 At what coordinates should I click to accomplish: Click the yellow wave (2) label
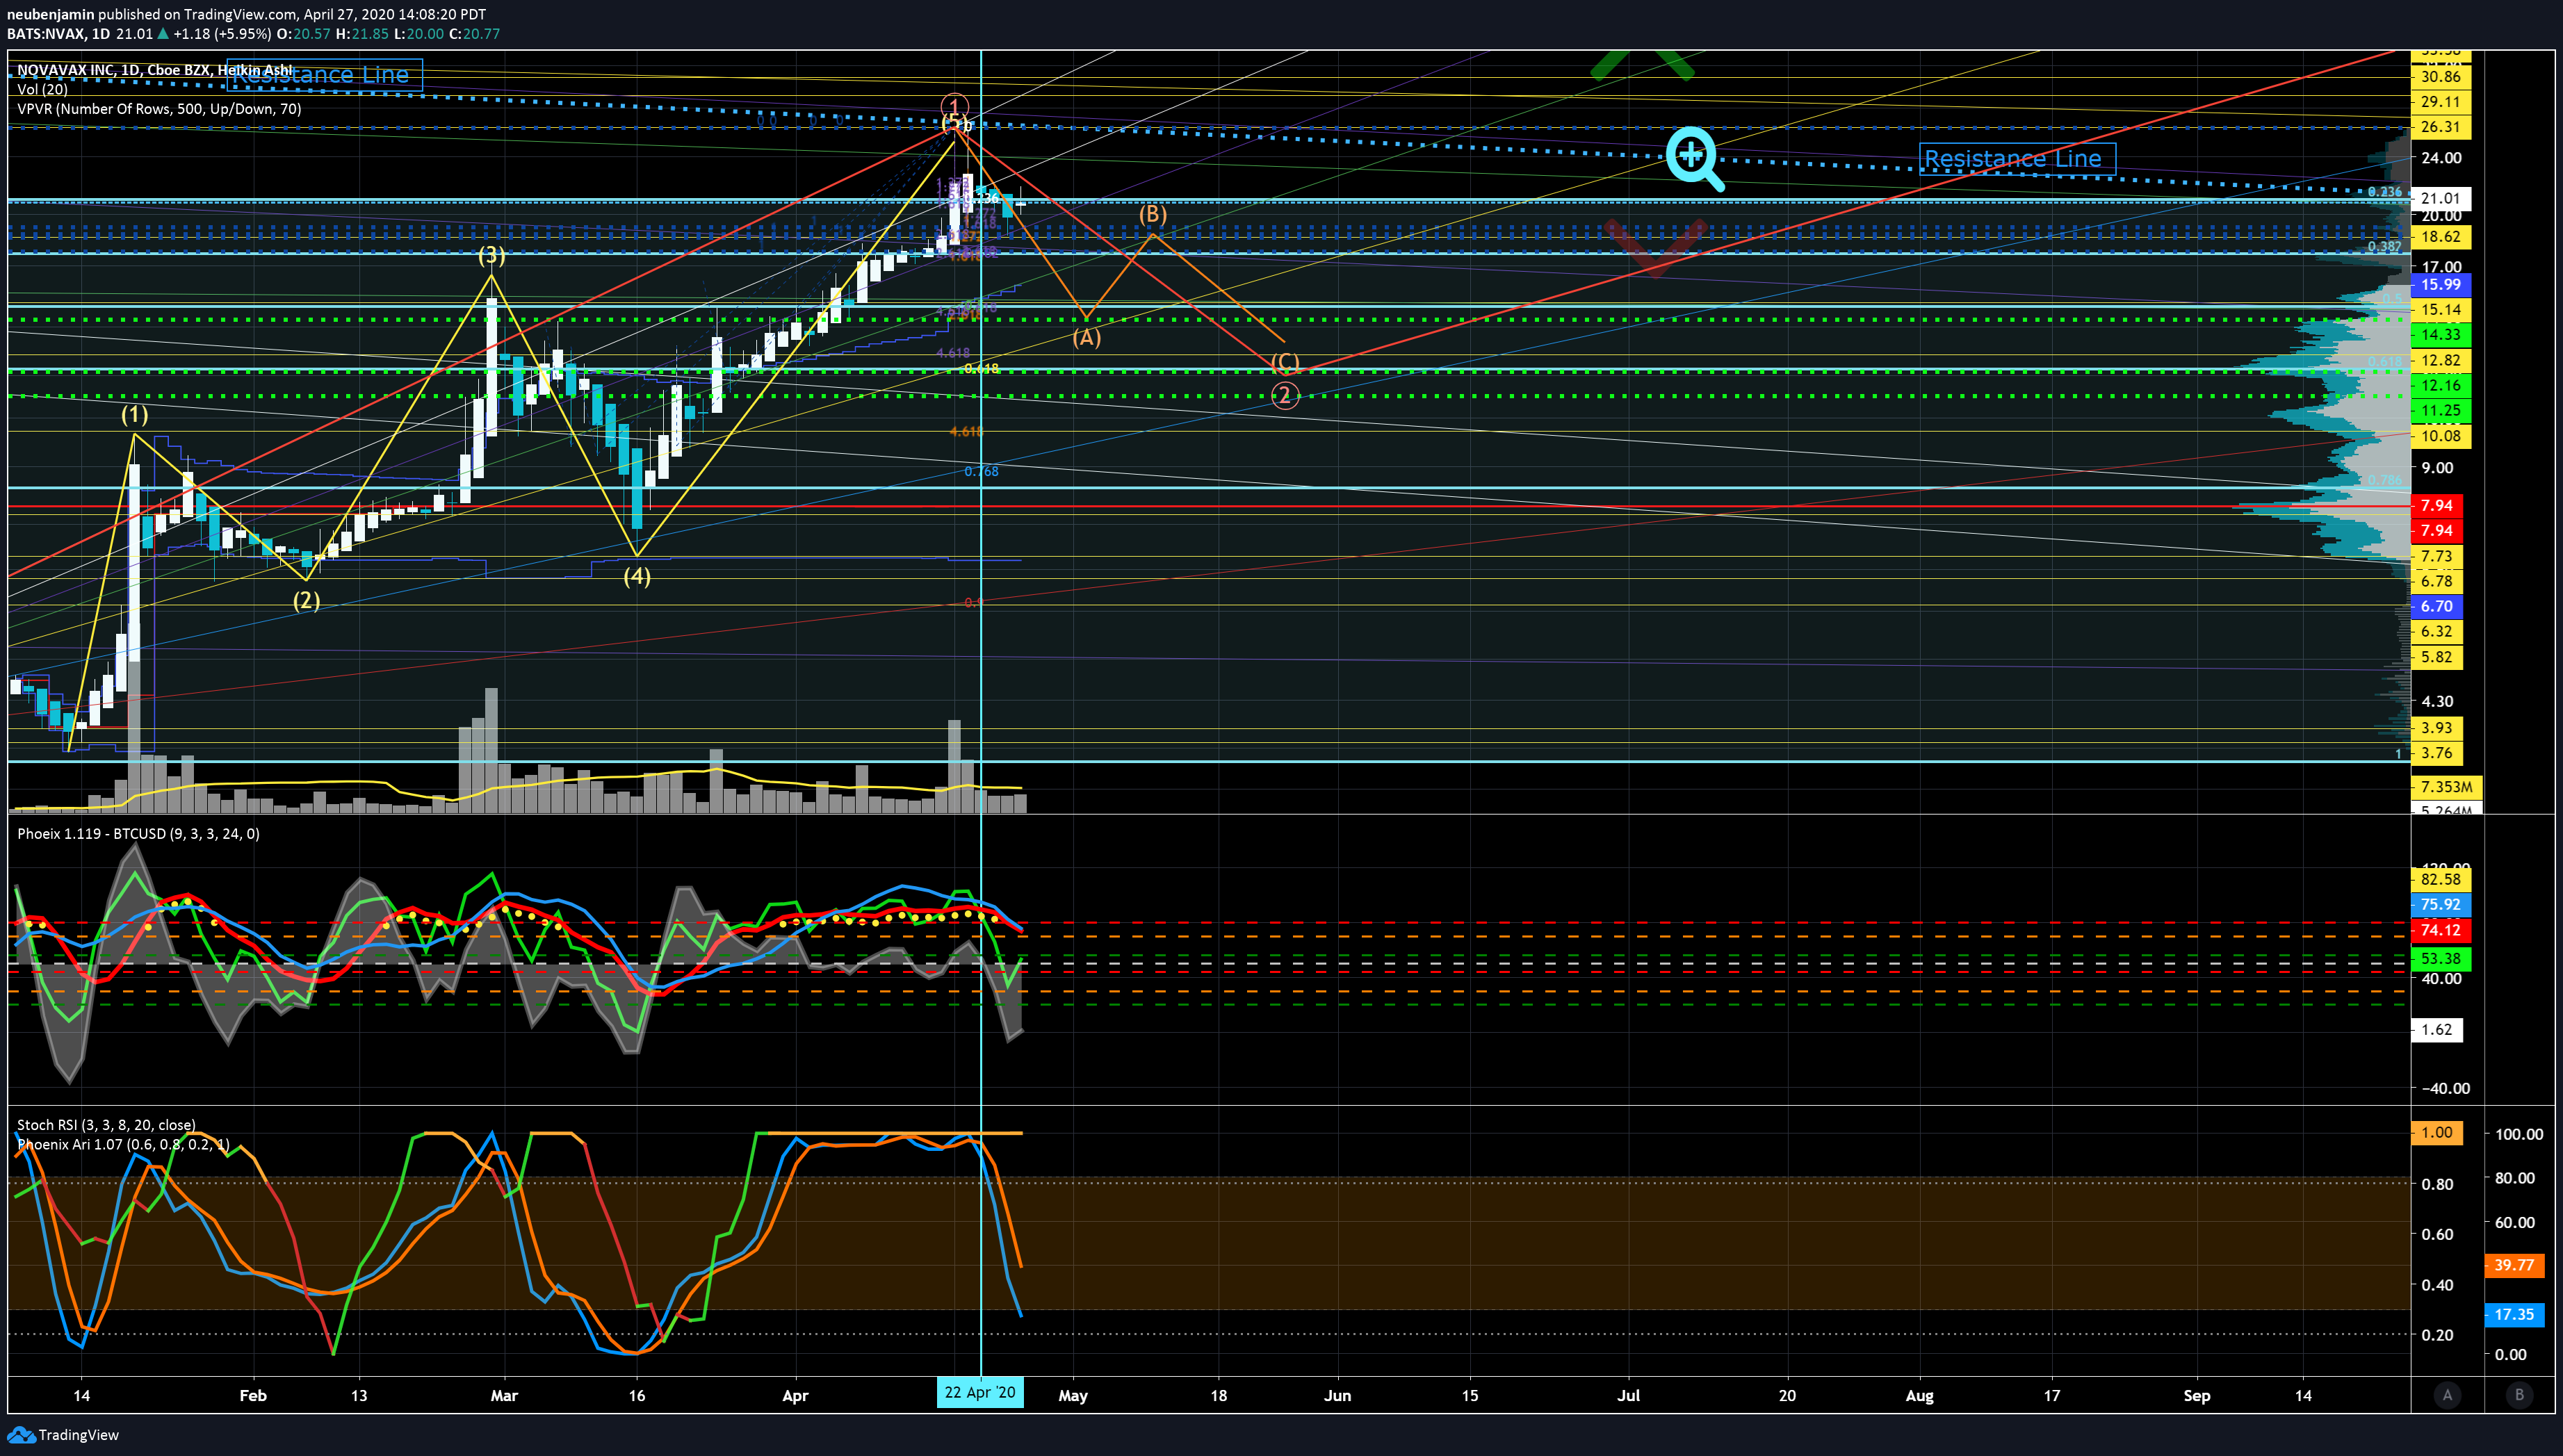point(306,600)
